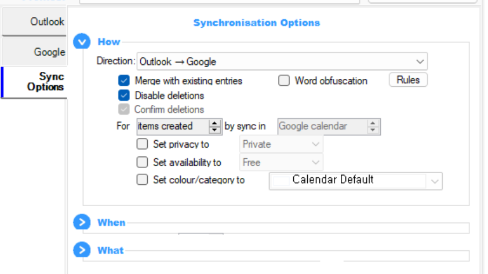Enable Word obfuscation checkbox
Screen dimensions: 488x274
(x=284, y=81)
